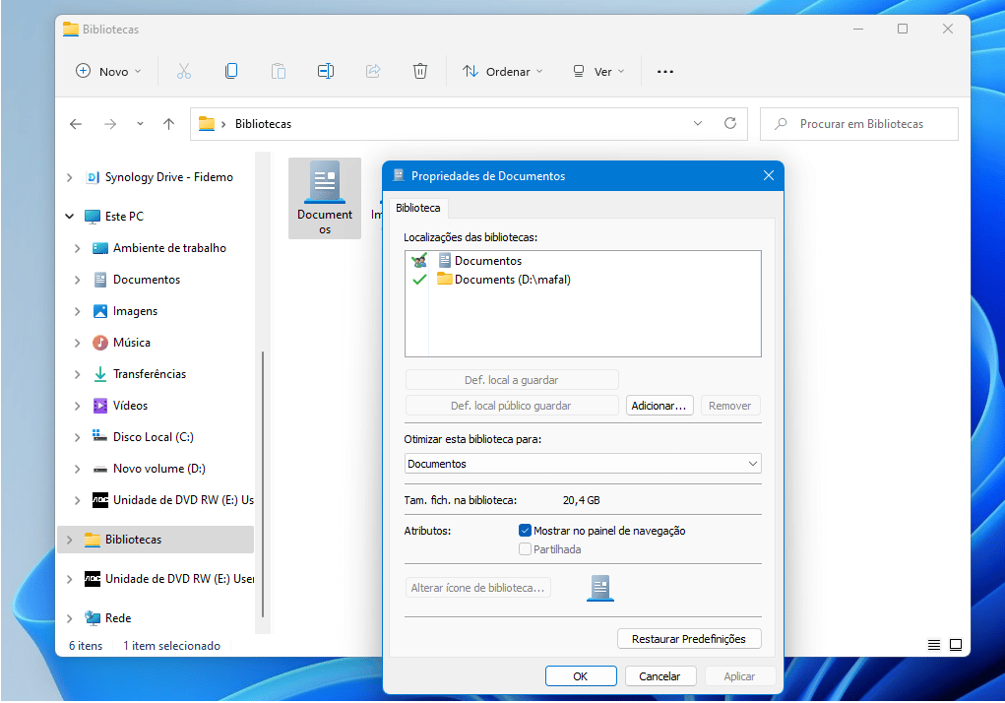Expand the Disco Local (C:) node
Viewport: 1005px width, 703px height.
coord(77,437)
